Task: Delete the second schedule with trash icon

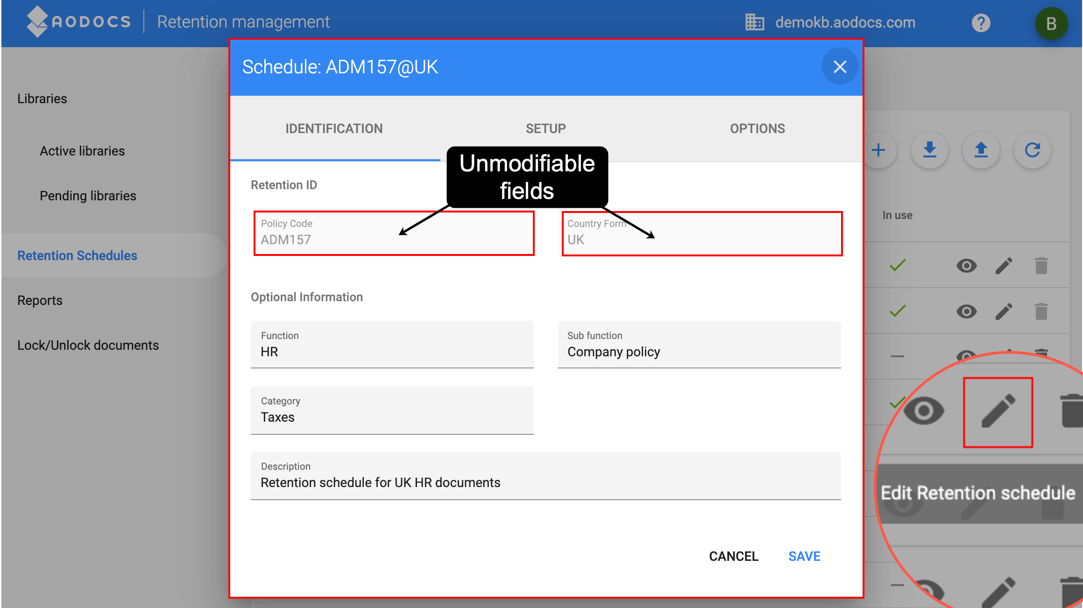Action: pyautogui.click(x=1041, y=311)
